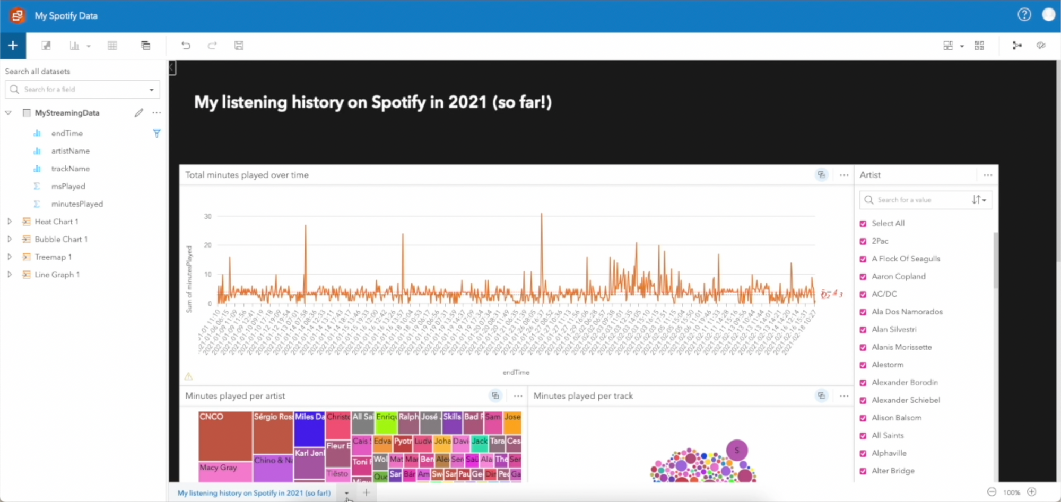Screen dimensions: 1061x502
Task: Select the minutesPlayed field
Action: click(77, 204)
